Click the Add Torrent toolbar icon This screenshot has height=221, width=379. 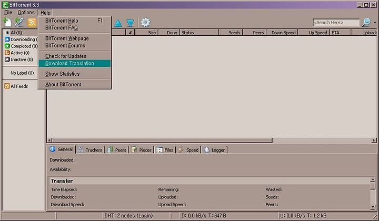[x=7, y=22]
